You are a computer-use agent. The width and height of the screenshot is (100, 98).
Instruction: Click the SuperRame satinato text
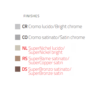tap(49, 59)
